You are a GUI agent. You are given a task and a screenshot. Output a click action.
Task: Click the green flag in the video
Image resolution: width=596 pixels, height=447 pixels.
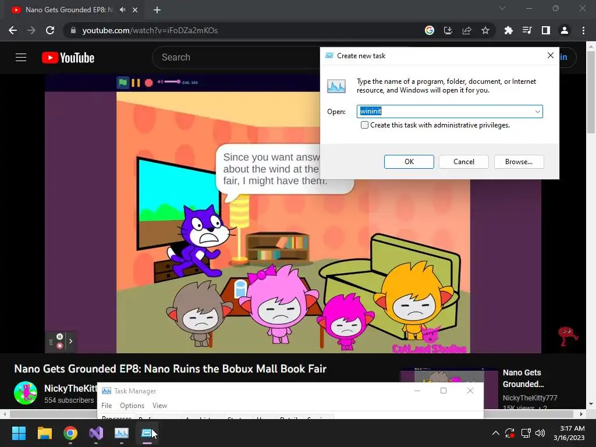[122, 82]
